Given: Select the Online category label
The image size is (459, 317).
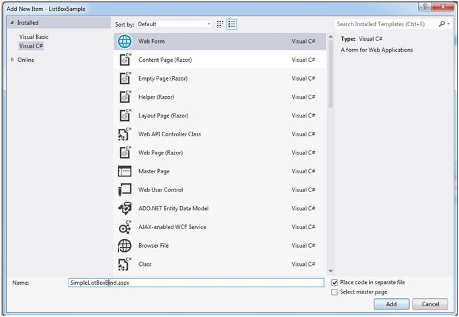Looking at the screenshot, I should (x=26, y=60).
